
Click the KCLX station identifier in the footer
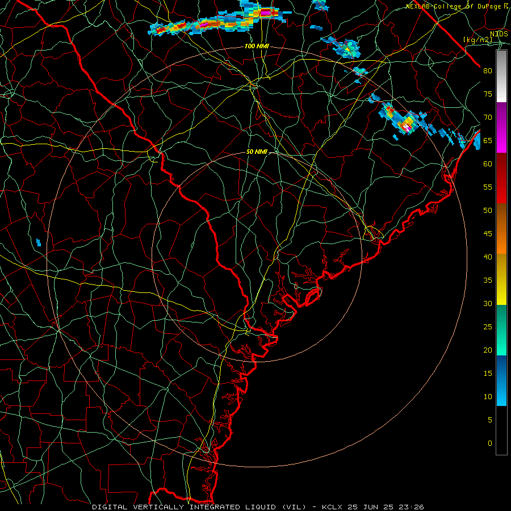[332, 507]
